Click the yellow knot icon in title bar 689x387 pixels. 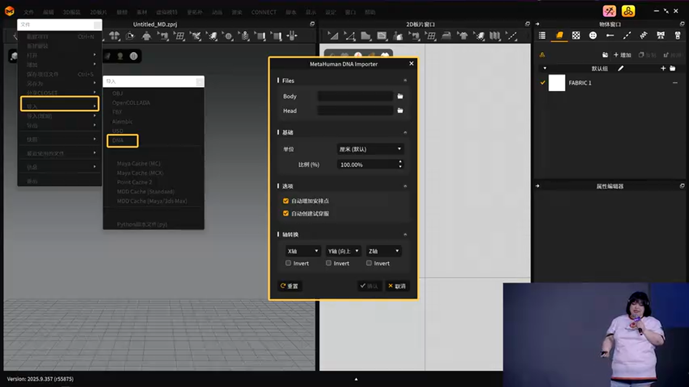point(628,11)
